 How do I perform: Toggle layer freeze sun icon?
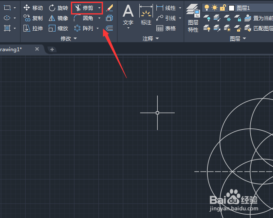coord(214,8)
